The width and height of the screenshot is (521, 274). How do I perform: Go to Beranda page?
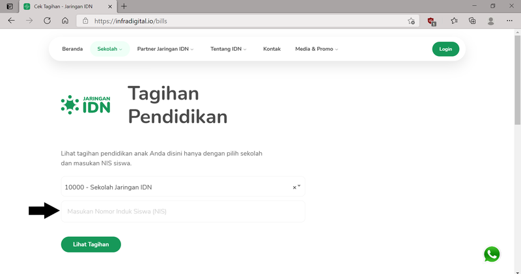(x=72, y=49)
